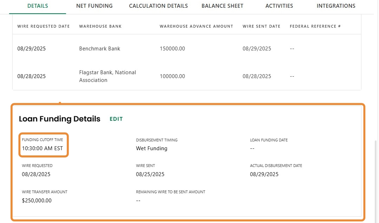Click the 150000.00 warehouse advance amount
The height and width of the screenshot is (223, 379).
(x=173, y=49)
